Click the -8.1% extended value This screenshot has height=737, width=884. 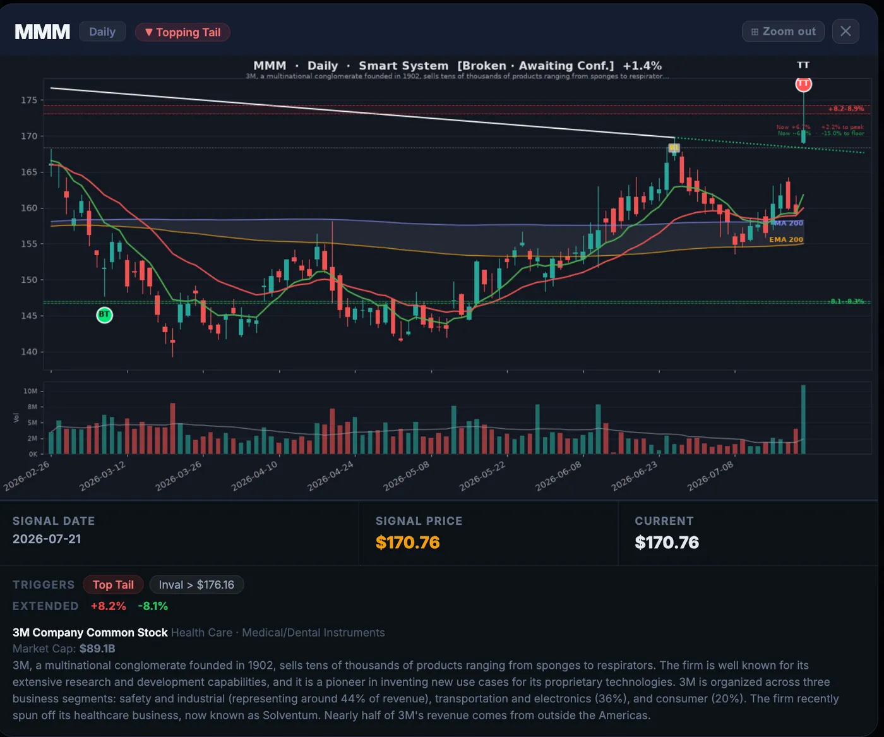153,606
